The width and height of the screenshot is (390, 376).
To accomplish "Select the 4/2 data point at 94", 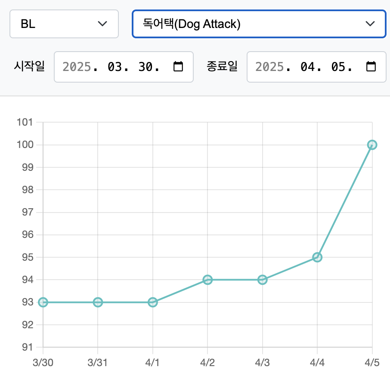I will (207, 280).
